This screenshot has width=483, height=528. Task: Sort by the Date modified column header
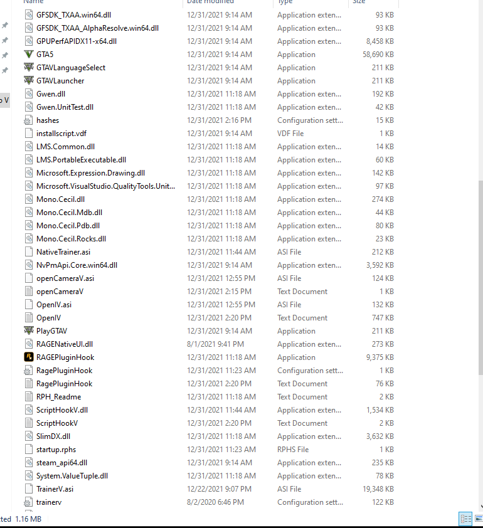tap(210, 2)
